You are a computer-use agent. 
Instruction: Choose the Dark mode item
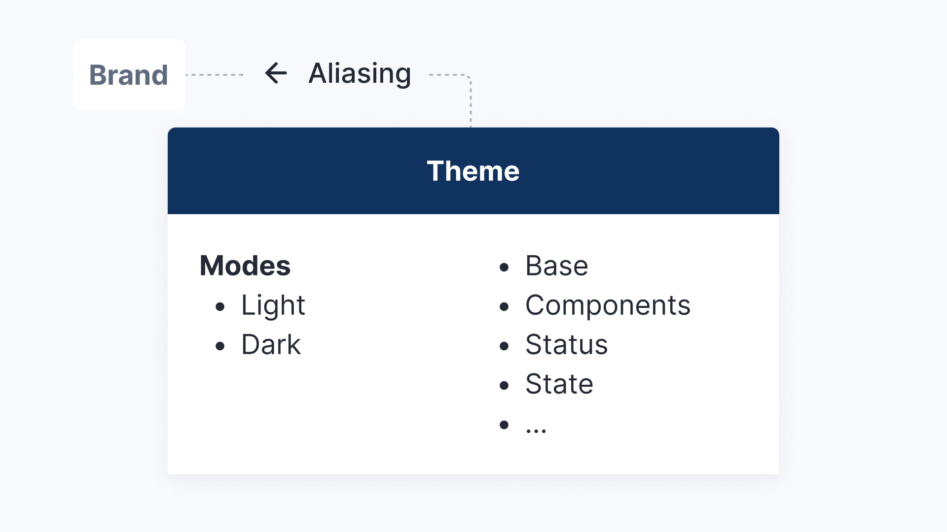point(271,344)
